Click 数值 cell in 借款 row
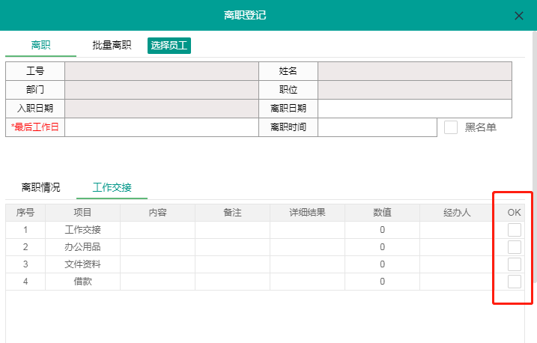This screenshot has width=537, height=343. pyautogui.click(x=382, y=282)
